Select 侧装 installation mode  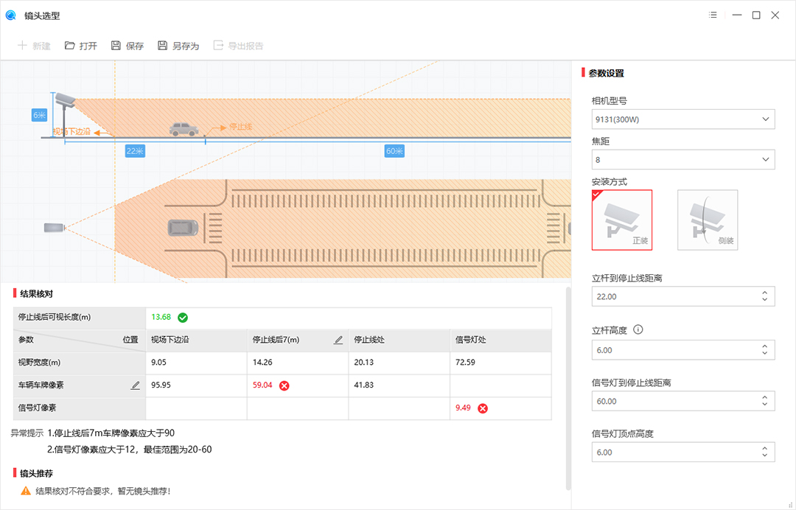[x=708, y=220]
